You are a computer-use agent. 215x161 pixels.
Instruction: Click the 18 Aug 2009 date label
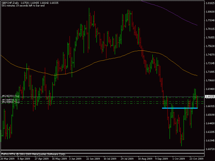(145, 159)
